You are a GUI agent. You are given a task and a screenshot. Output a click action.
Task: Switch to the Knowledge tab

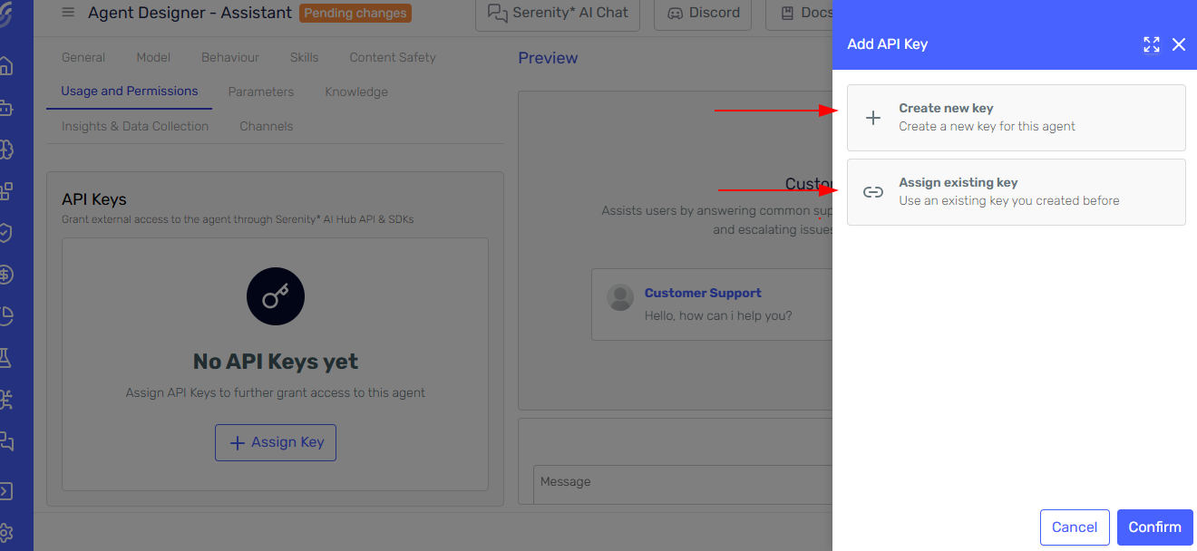(x=356, y=92)
